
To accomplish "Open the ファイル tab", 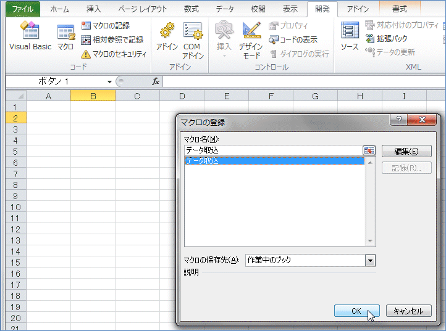I will (22, 9).
